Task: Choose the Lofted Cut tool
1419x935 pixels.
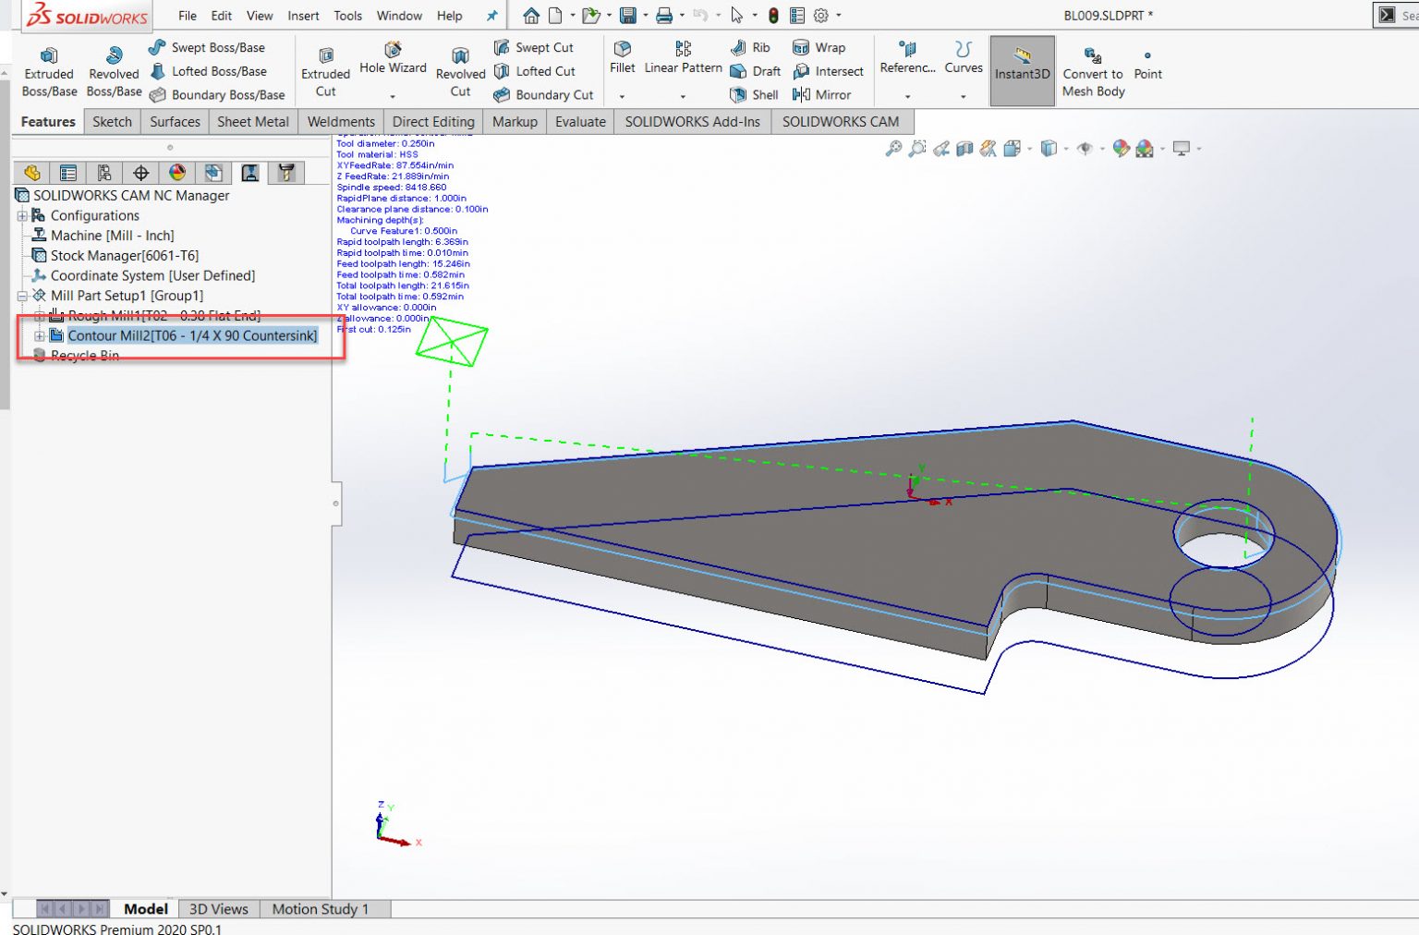Action: coord(534,71)
